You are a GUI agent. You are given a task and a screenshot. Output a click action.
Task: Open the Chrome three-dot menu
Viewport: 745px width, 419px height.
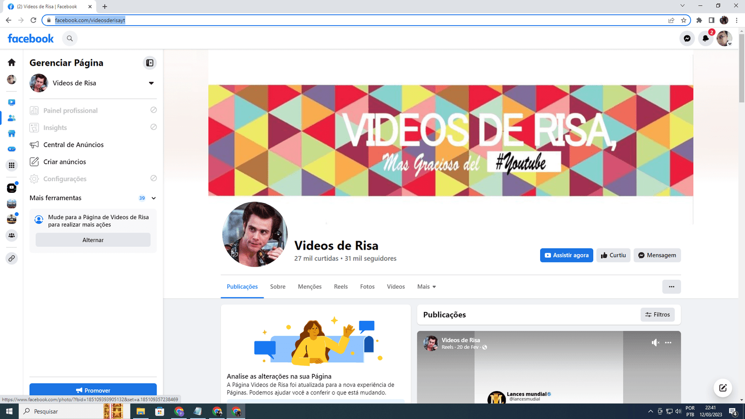pyautogui.click(x=737, y=20)
